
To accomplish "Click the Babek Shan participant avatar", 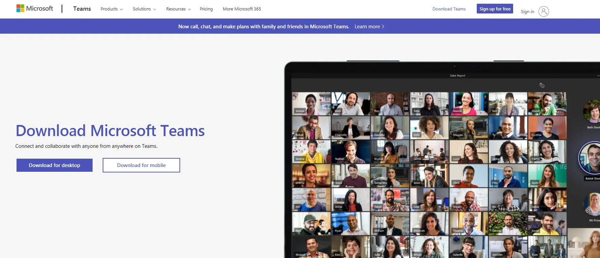I will (x=590, y=158).
